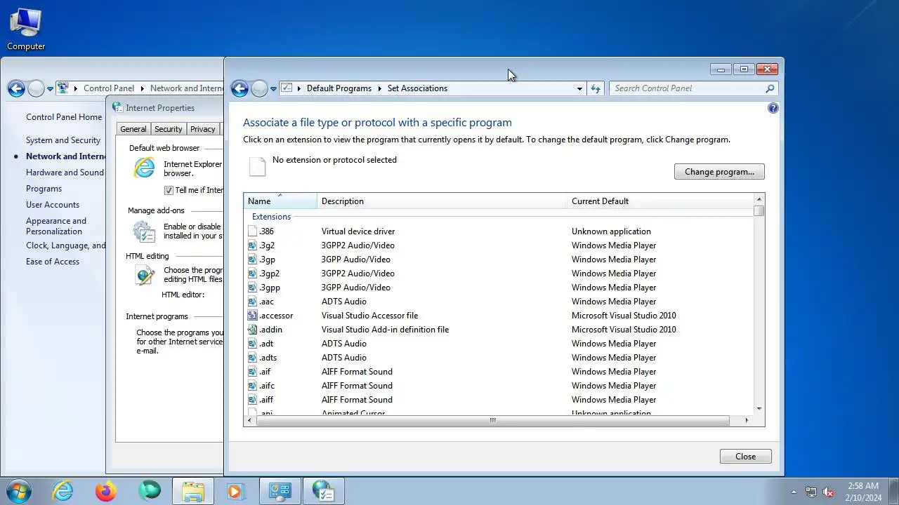Viewport: 899px width, 505px height.
Task: Click the Extensions group header
Action: pos(271,217)
